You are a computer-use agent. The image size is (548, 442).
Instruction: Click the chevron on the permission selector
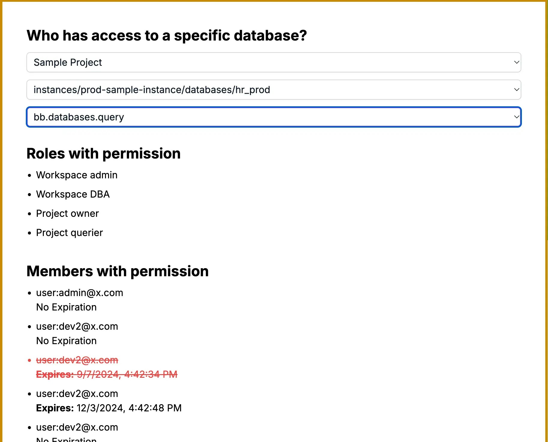point(516,117)
